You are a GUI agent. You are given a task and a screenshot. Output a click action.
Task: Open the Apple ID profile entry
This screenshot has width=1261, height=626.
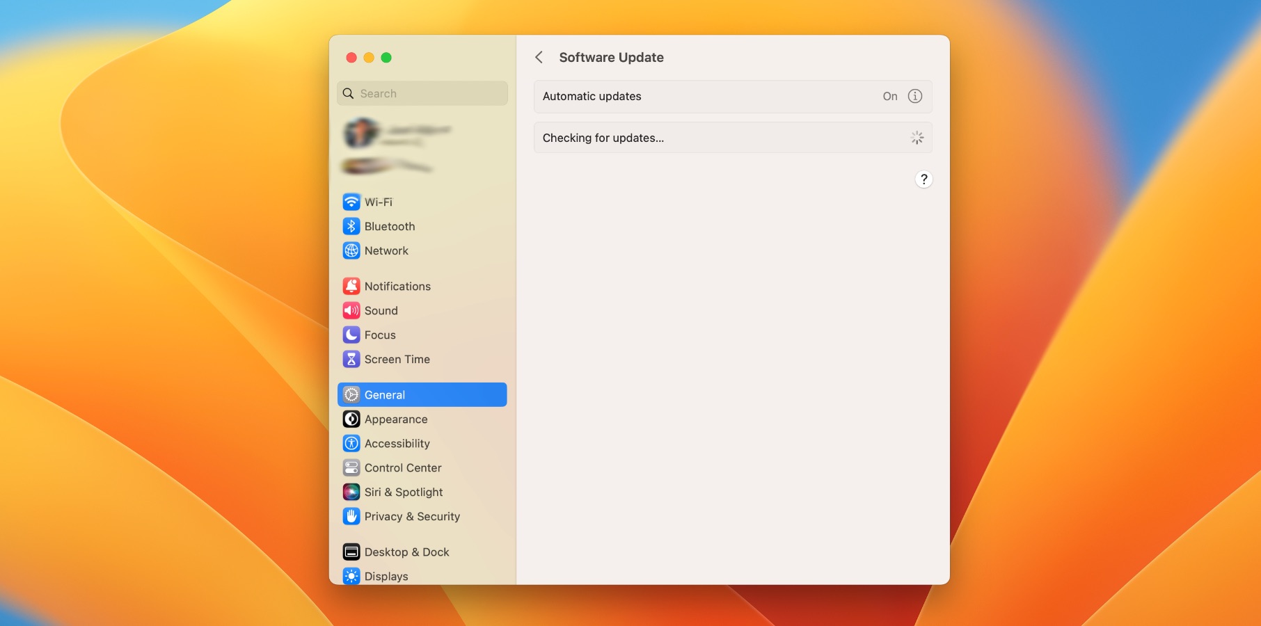click(397, 132)
